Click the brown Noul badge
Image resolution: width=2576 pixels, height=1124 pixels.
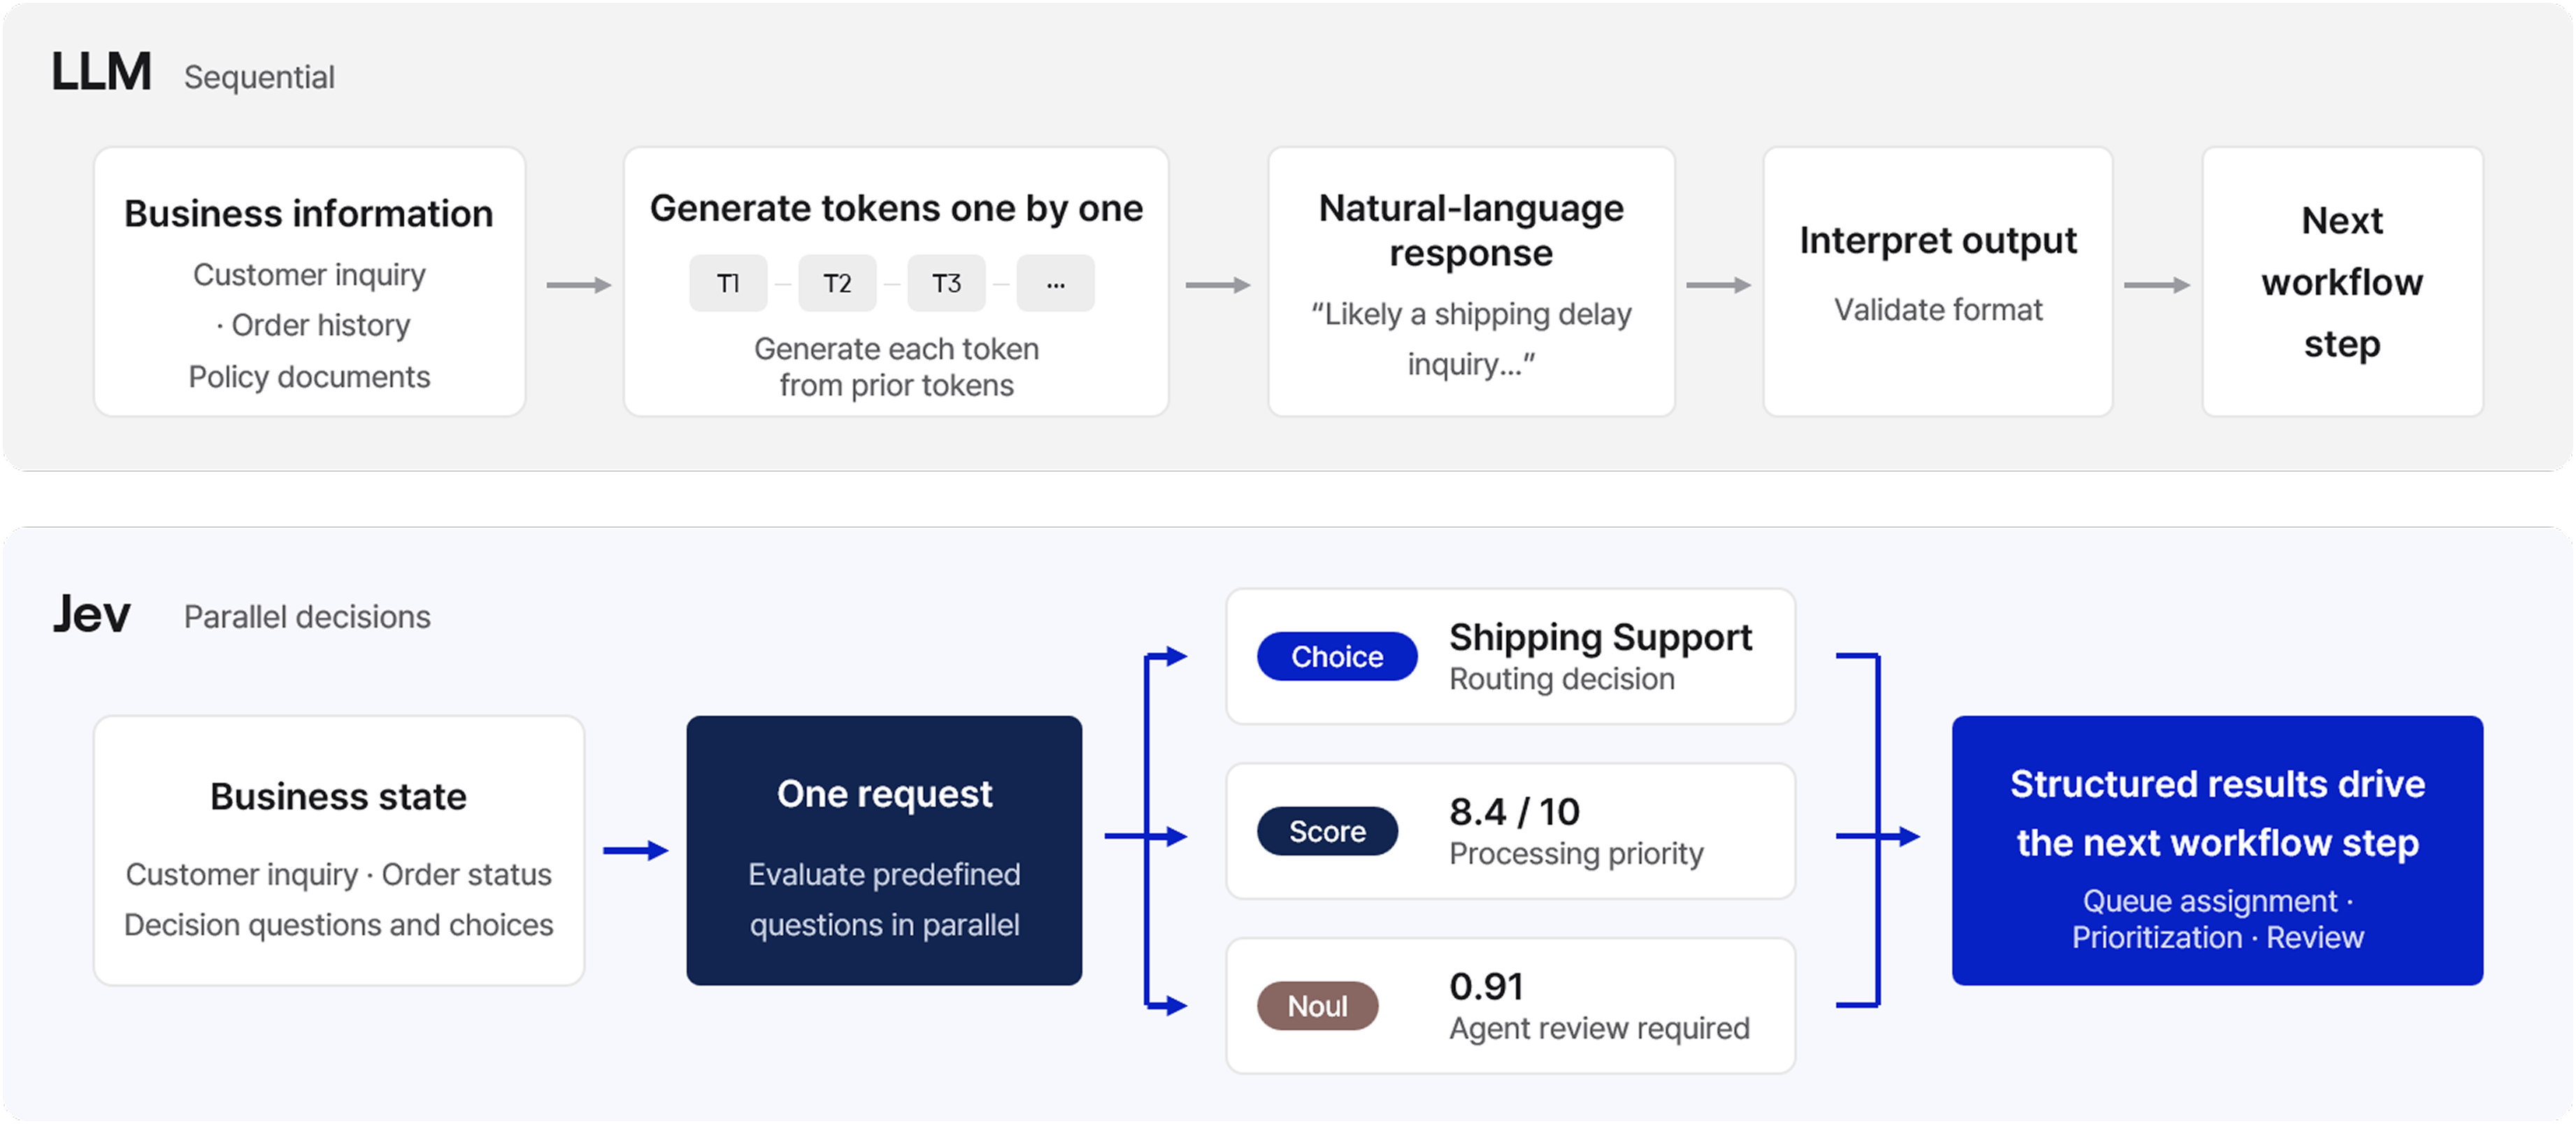click(1317, 1005)
